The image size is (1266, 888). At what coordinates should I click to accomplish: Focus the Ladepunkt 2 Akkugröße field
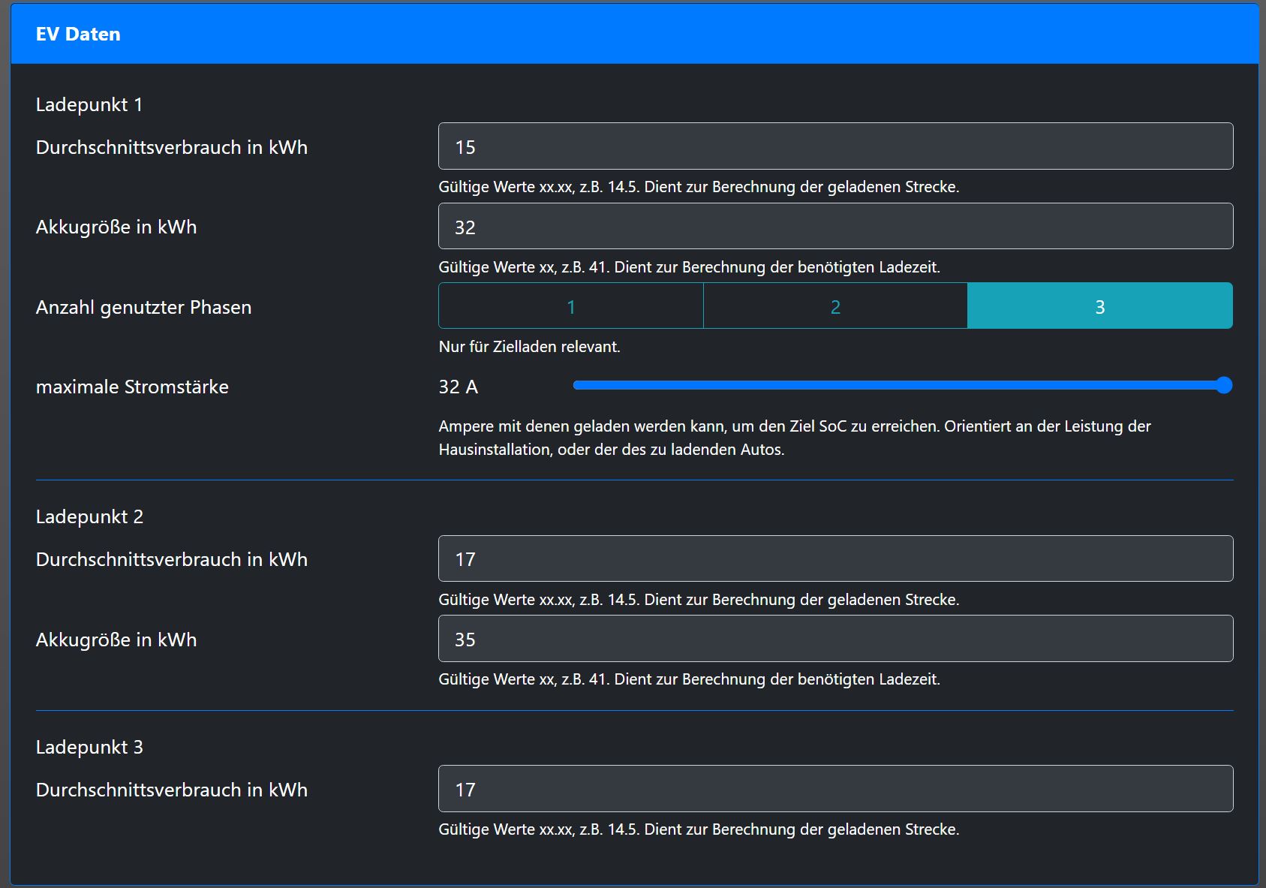[x=835, y=639]
